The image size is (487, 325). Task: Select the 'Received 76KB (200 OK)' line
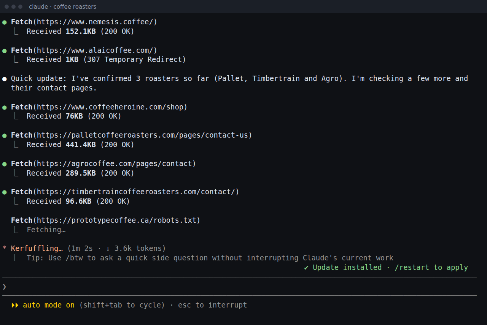coord(74,116)
